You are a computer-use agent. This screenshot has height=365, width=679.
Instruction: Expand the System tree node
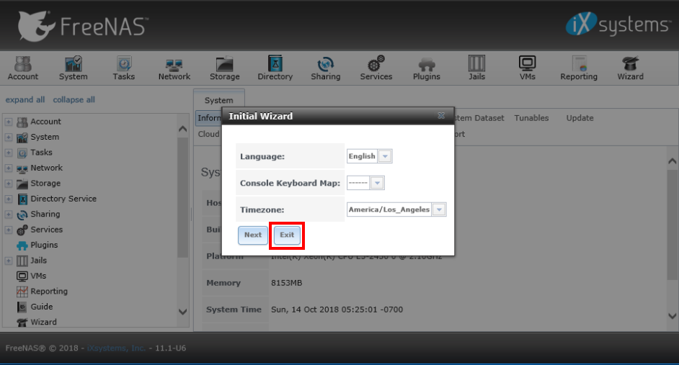coord(9,137)
